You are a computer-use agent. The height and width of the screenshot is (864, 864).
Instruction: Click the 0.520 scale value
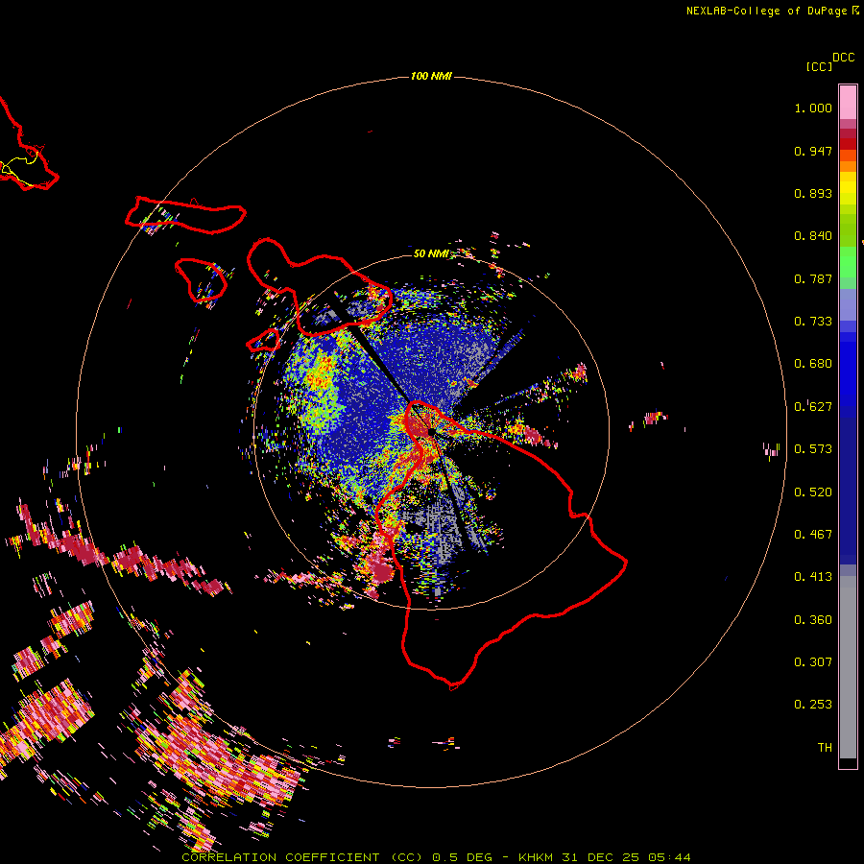coord(813,492)
